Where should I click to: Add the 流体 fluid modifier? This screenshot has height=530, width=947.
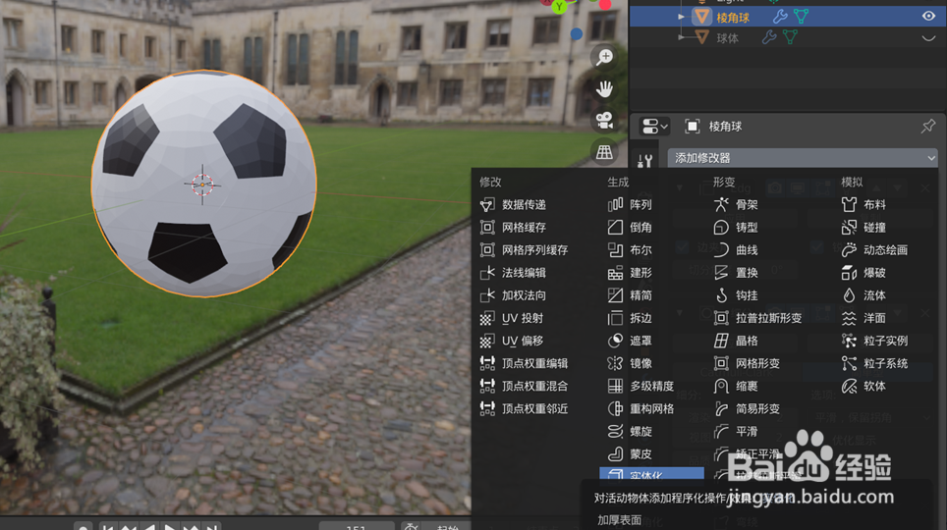click(863, 295)
